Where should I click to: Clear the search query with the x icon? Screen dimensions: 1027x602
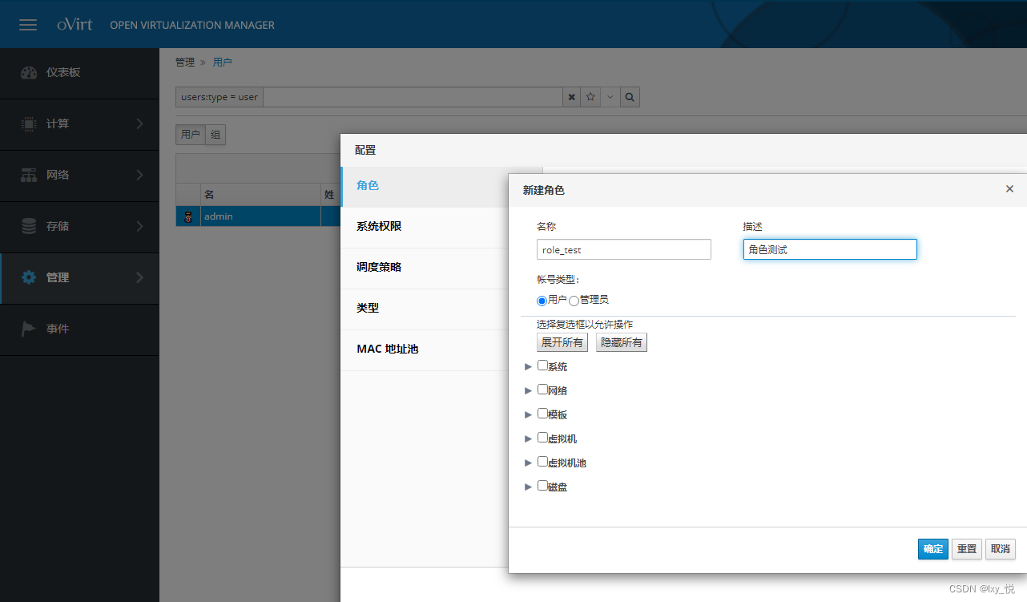(571, 96)
